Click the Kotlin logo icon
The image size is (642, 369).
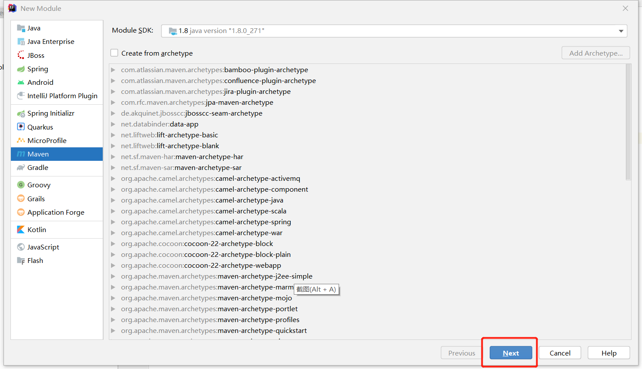21,229
